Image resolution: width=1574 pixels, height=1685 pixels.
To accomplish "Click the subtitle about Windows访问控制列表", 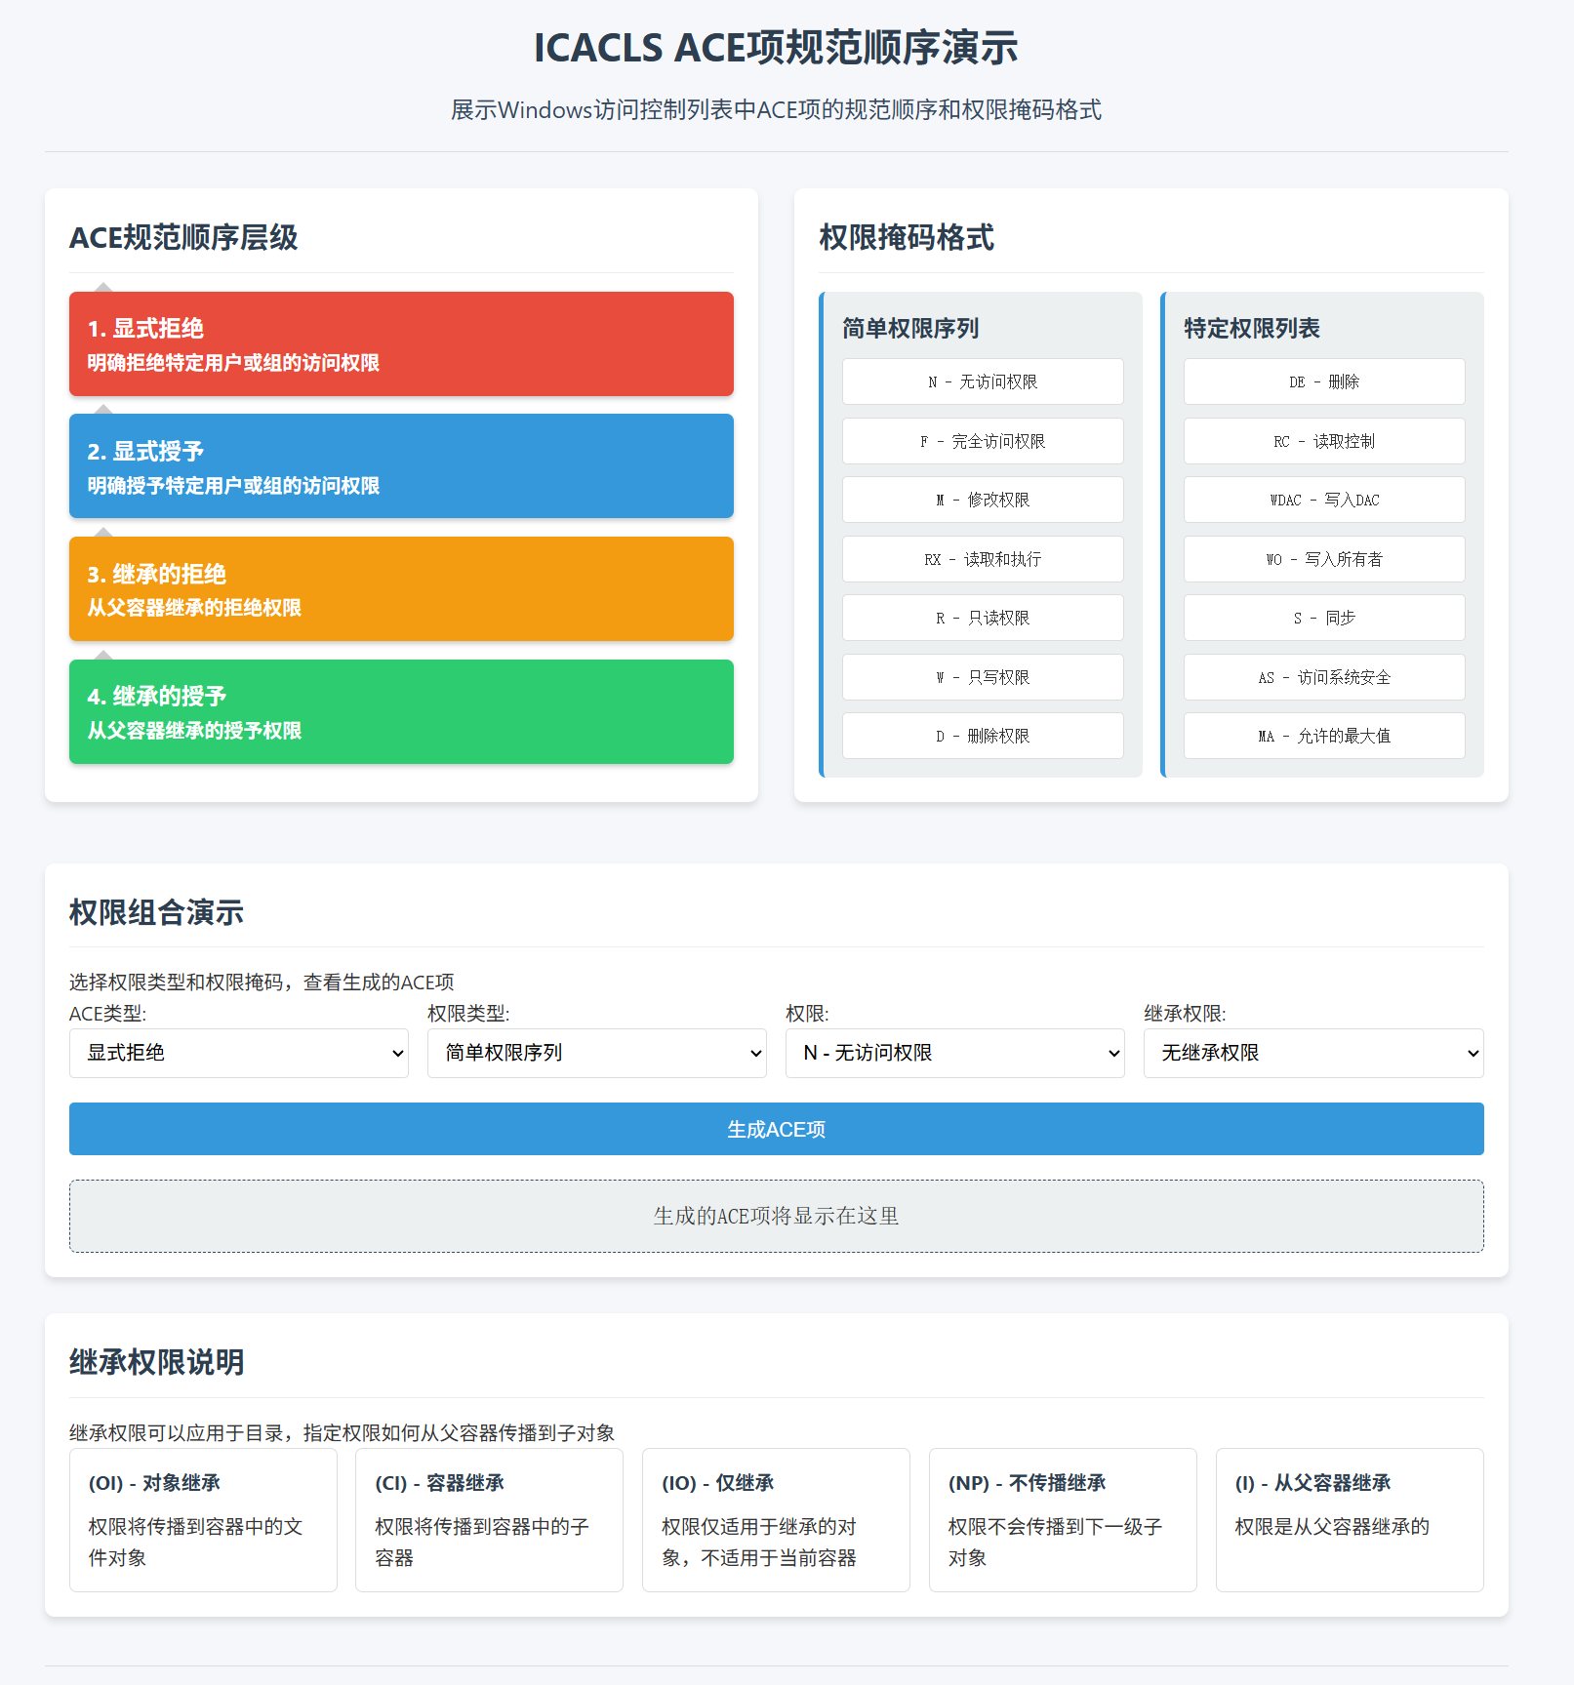I will [777, 110].
